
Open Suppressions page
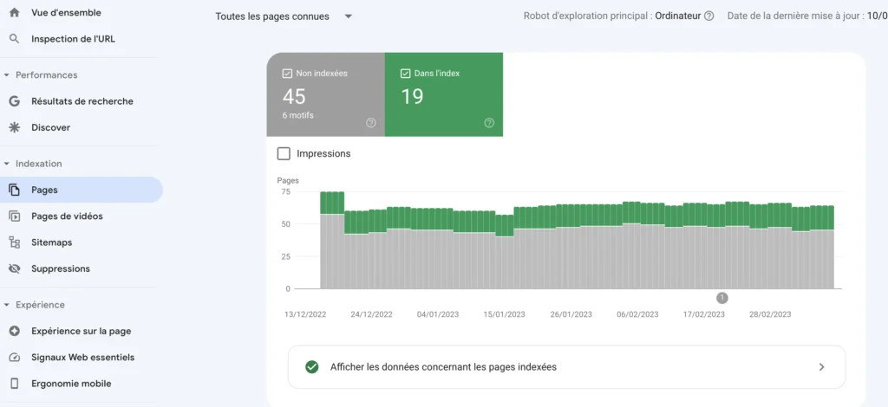pos(61,268)
